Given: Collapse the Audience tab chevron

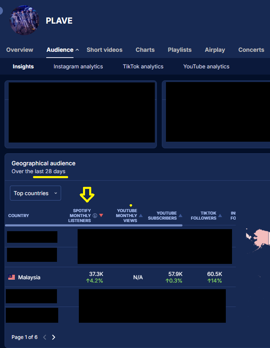Looking at the screenshot, I should point(77,50).
